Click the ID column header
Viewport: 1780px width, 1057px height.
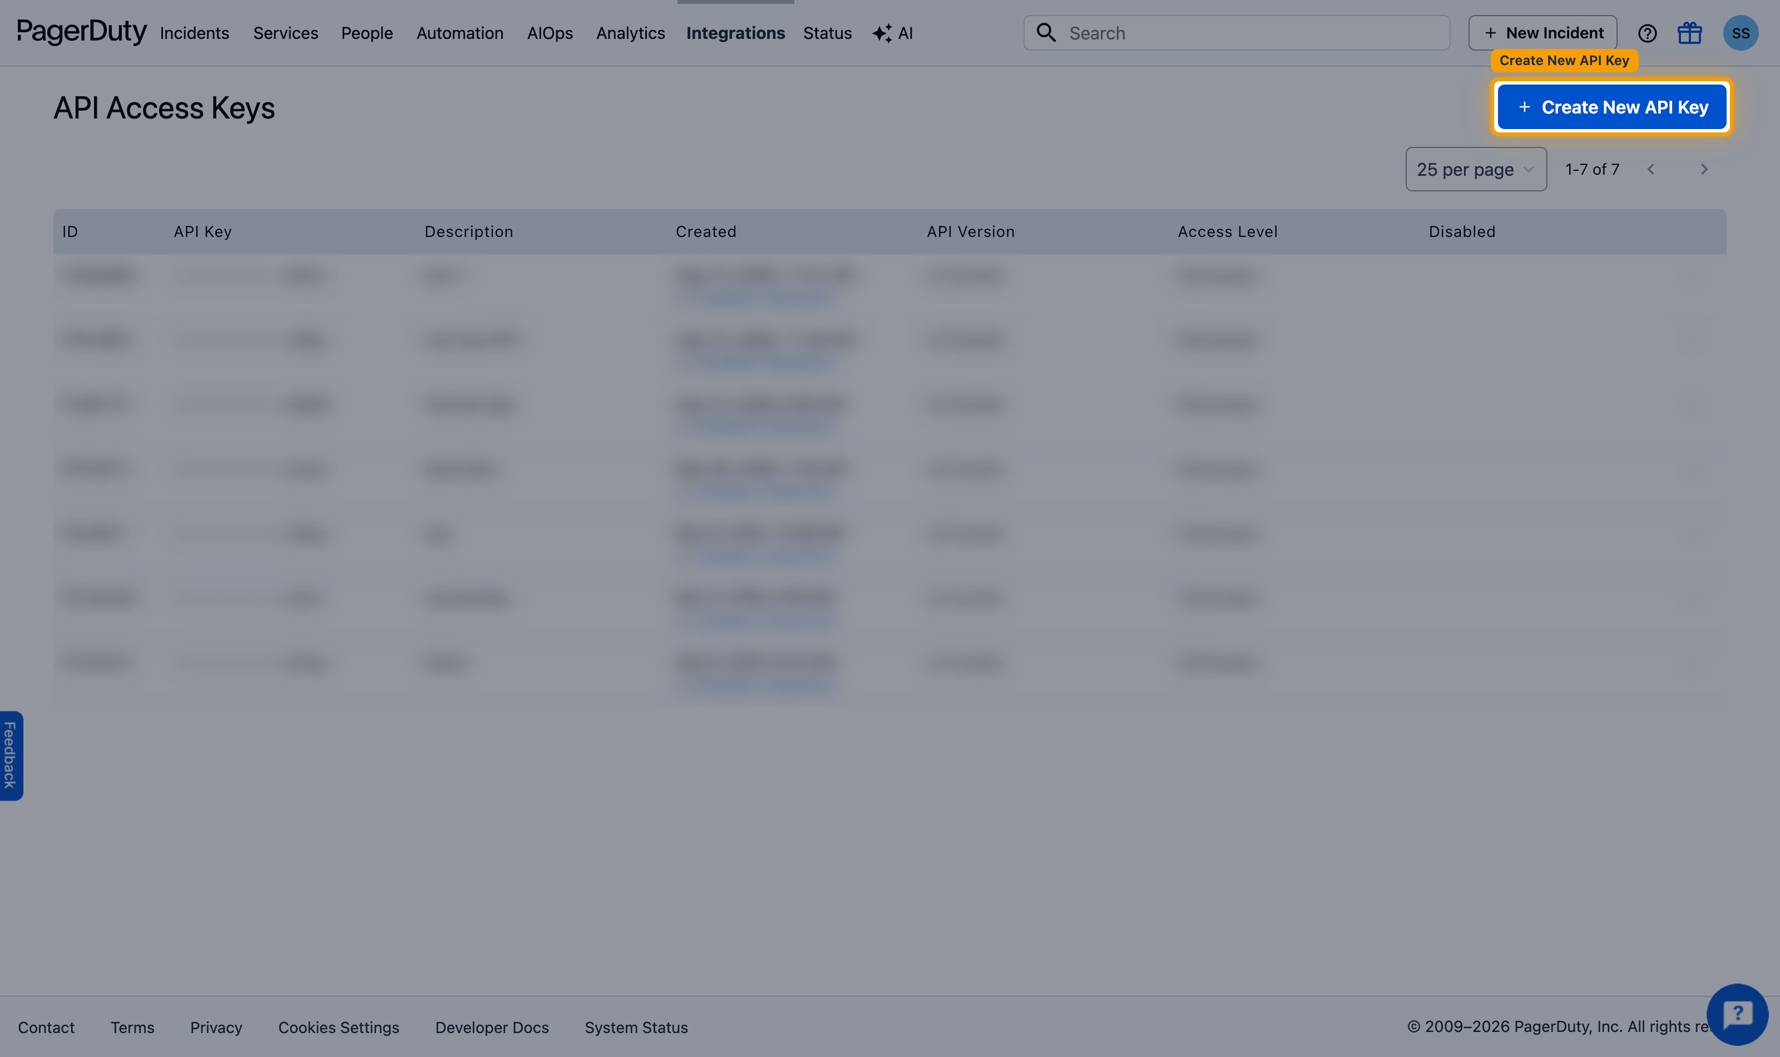70,231
